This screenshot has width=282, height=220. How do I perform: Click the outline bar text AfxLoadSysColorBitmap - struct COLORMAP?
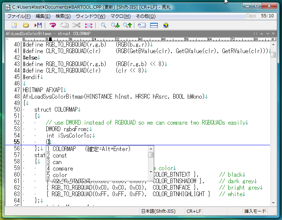(x=48, y=34)
